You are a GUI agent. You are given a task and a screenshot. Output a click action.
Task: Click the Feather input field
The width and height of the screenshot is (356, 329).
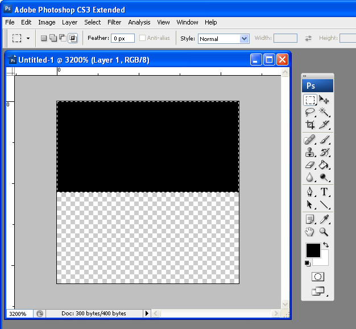point(123,38)
